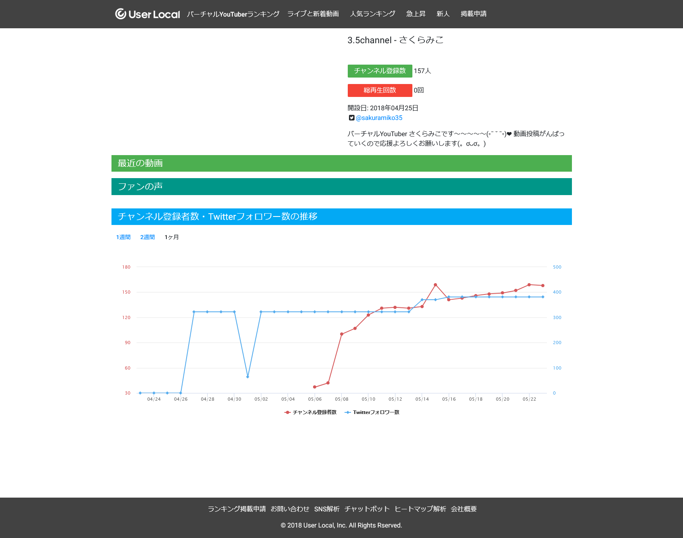Image resolution: width=683 pixels, height=538 pixels.
Task: Open バーチャルYouTuberランキング in the navbar
Action: (233, 14)
